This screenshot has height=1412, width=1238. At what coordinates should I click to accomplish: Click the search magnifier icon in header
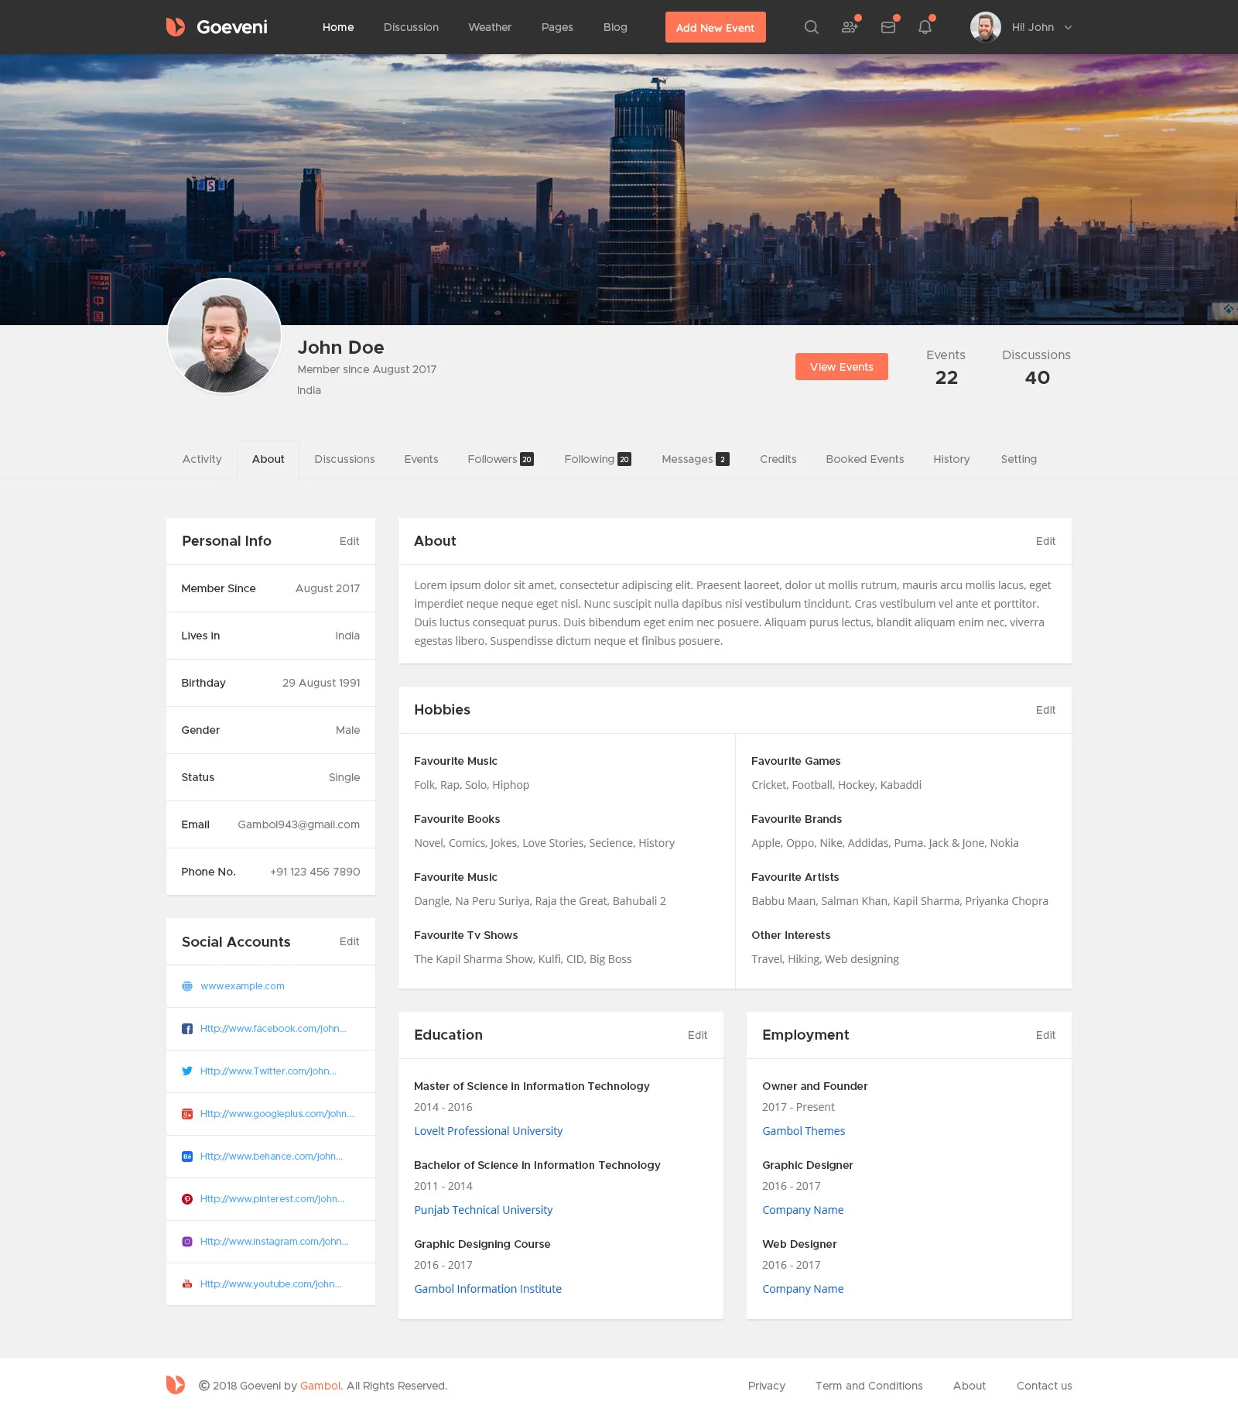click(x=811, y=27)
